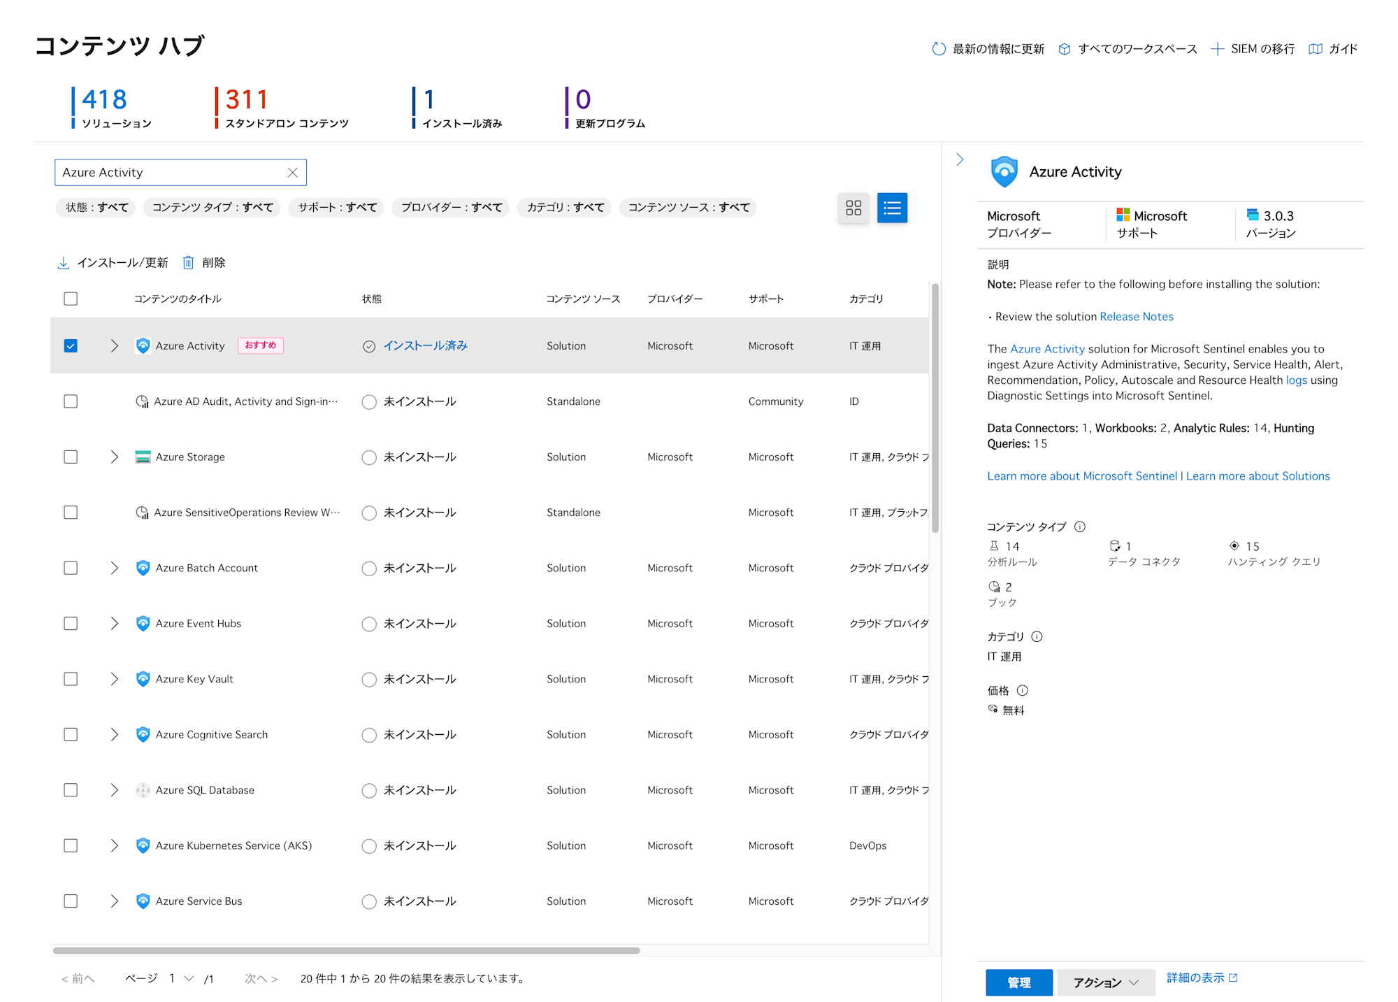Open the カテゴリ : すべて filter

point(565,208)
